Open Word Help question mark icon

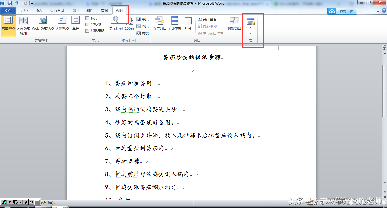tap(384, 11)
